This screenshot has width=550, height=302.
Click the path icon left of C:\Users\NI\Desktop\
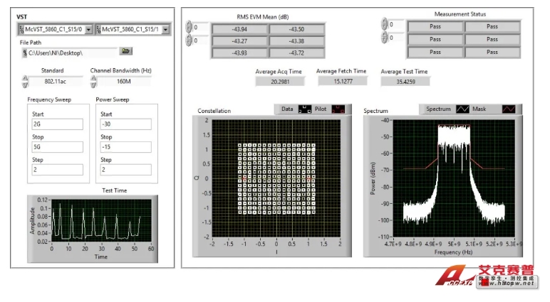25,53
